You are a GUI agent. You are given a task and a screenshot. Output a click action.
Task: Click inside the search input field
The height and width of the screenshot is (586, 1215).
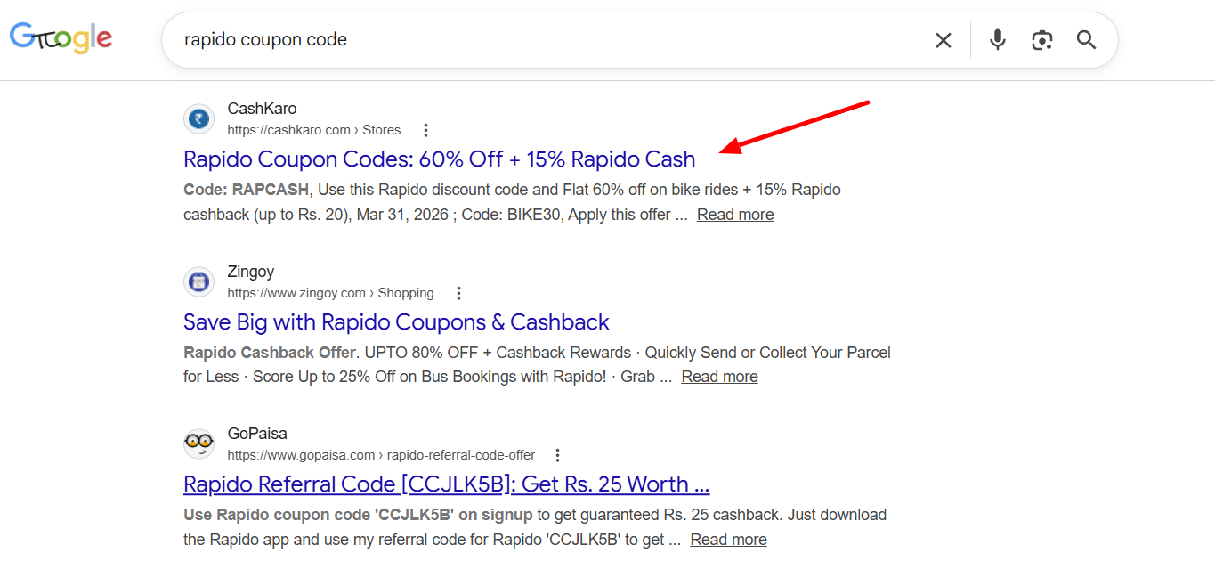(534, 39)
